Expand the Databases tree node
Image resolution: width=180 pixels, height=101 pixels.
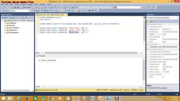(x=5, y=23)
